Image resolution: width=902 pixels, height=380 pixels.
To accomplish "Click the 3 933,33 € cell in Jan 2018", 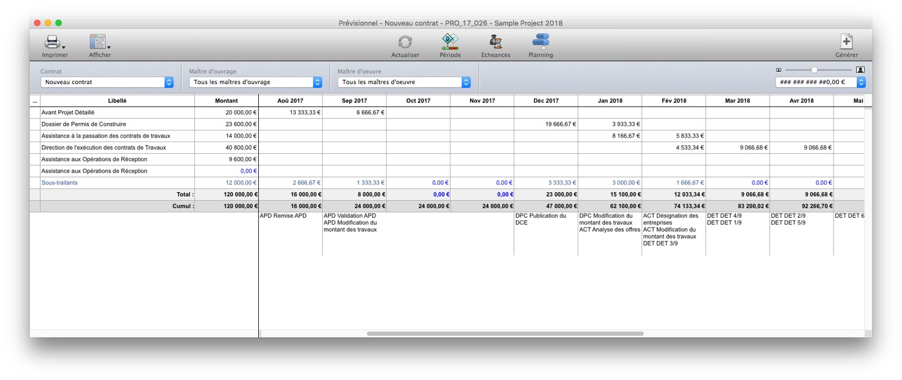I will (609, 124).
